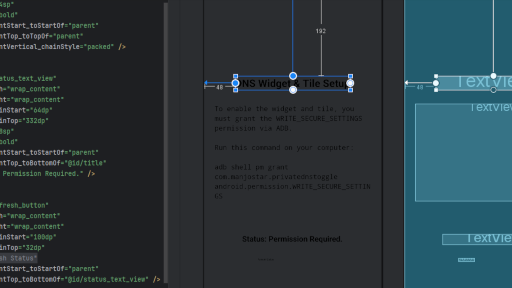Select the 'Status: Permission Required.' text view
This screenshot has height=288, width=512.
[x=292, y=239]
